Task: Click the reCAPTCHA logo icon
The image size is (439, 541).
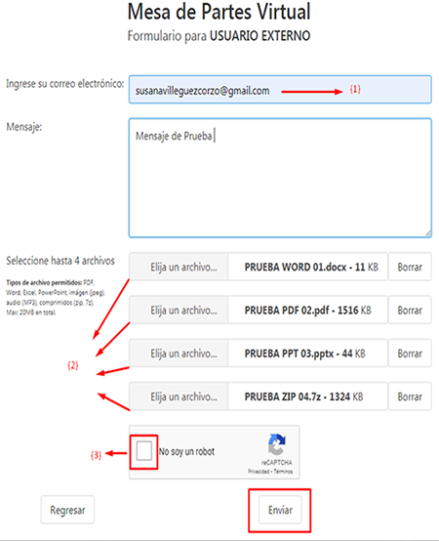Action: pyautogui.click(x=277, y=444)
